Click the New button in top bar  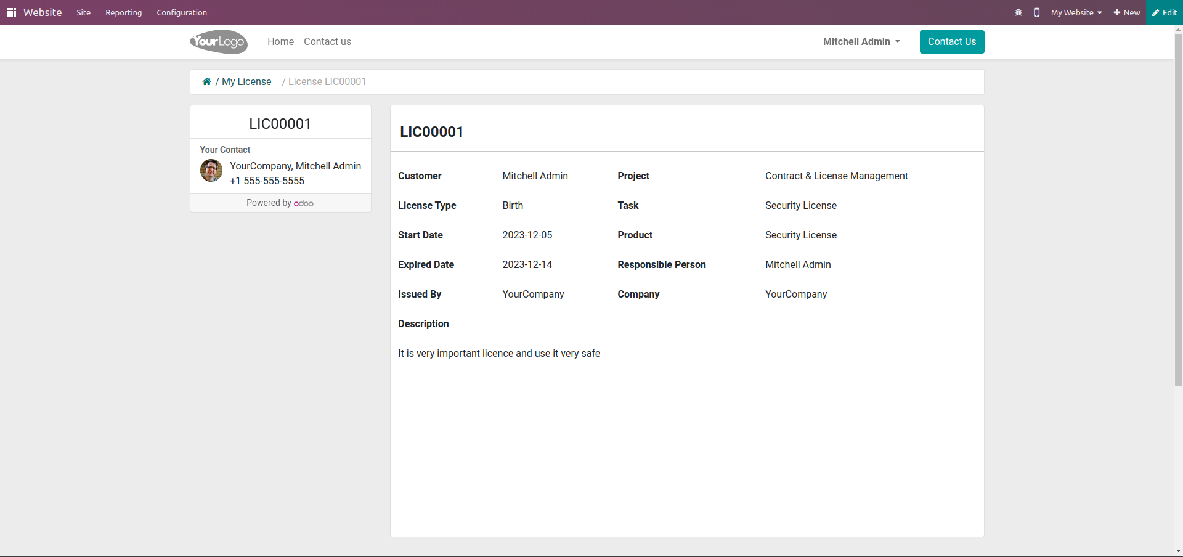tap(1127, 12)
